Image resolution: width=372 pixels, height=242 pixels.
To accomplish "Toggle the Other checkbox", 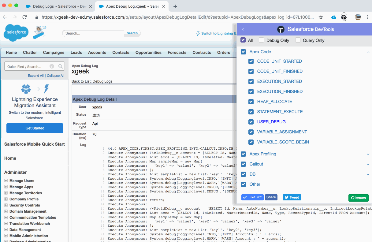I will (x=244, y=184).
